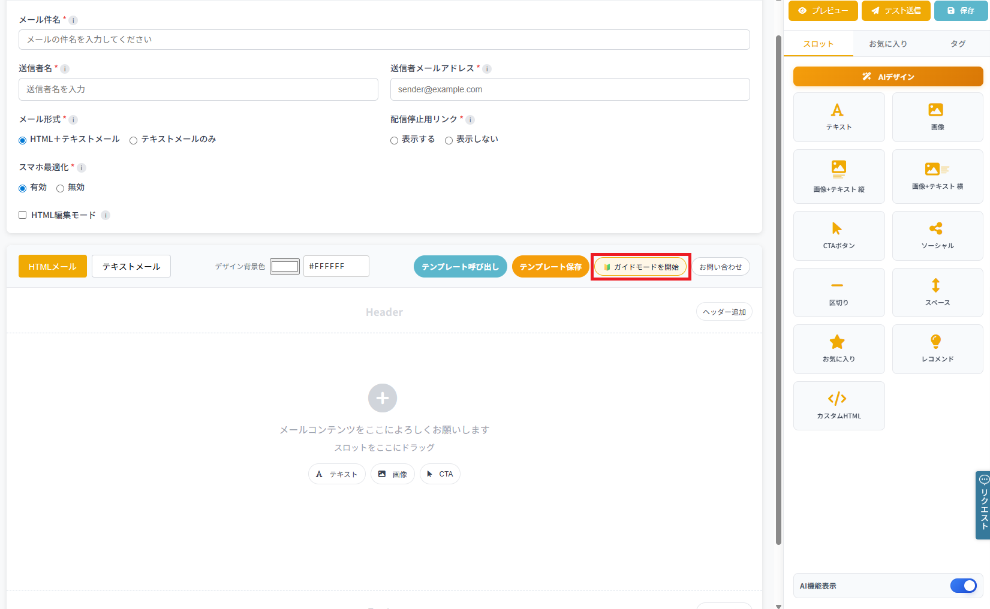
Task: Switch to the テキストメール tab
Action: 131,266
